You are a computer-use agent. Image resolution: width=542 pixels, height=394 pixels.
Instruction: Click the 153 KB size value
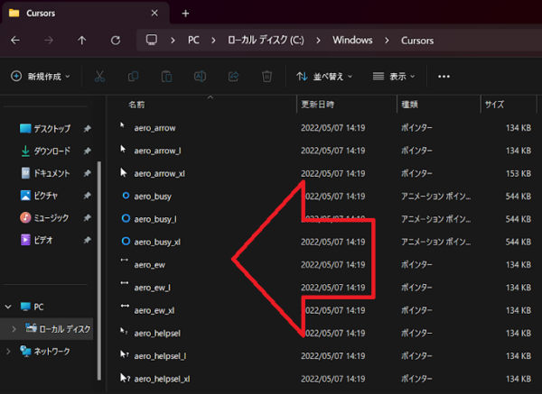(519, 173)
